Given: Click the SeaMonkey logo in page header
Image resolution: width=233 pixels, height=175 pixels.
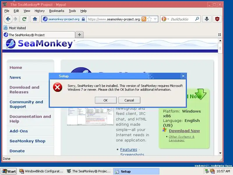Looking at the screenshot, I should coord(39,44).
